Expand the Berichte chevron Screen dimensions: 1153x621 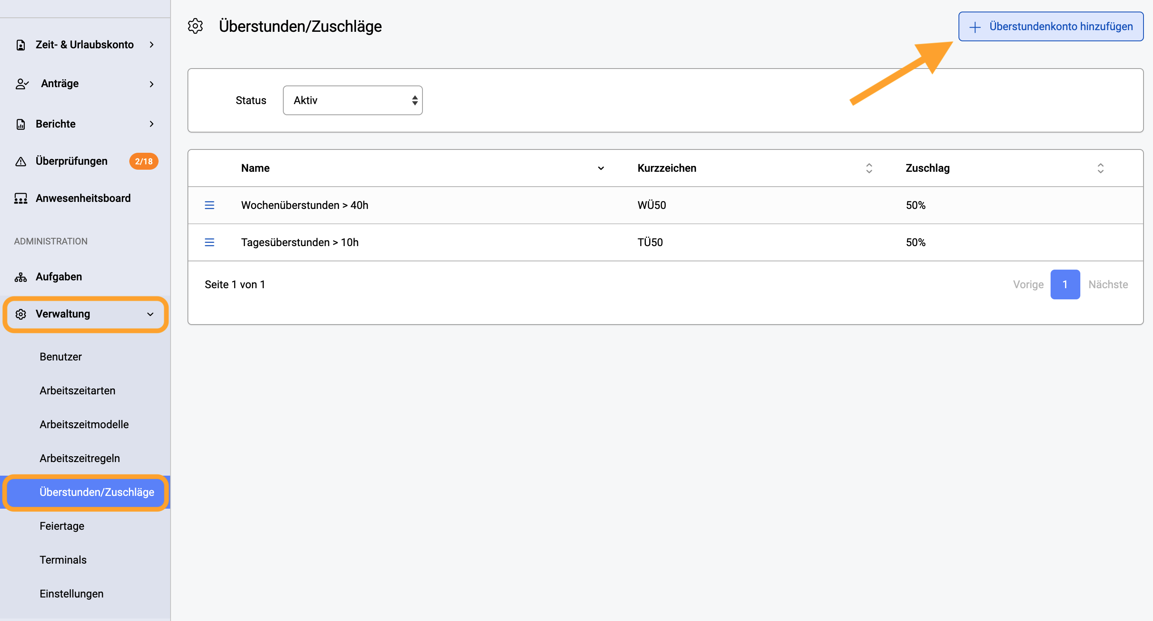(152, 124)
